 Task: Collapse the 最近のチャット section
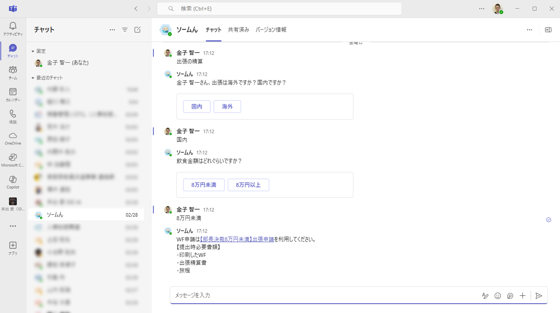click(33, 78)
